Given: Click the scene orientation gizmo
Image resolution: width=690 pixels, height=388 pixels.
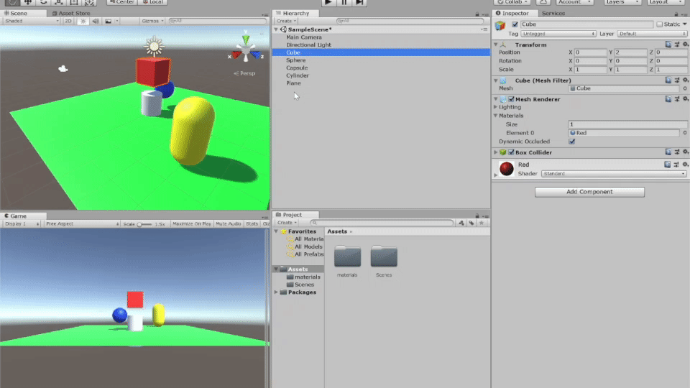Looking at the screenshot, I should click(247, 52).
